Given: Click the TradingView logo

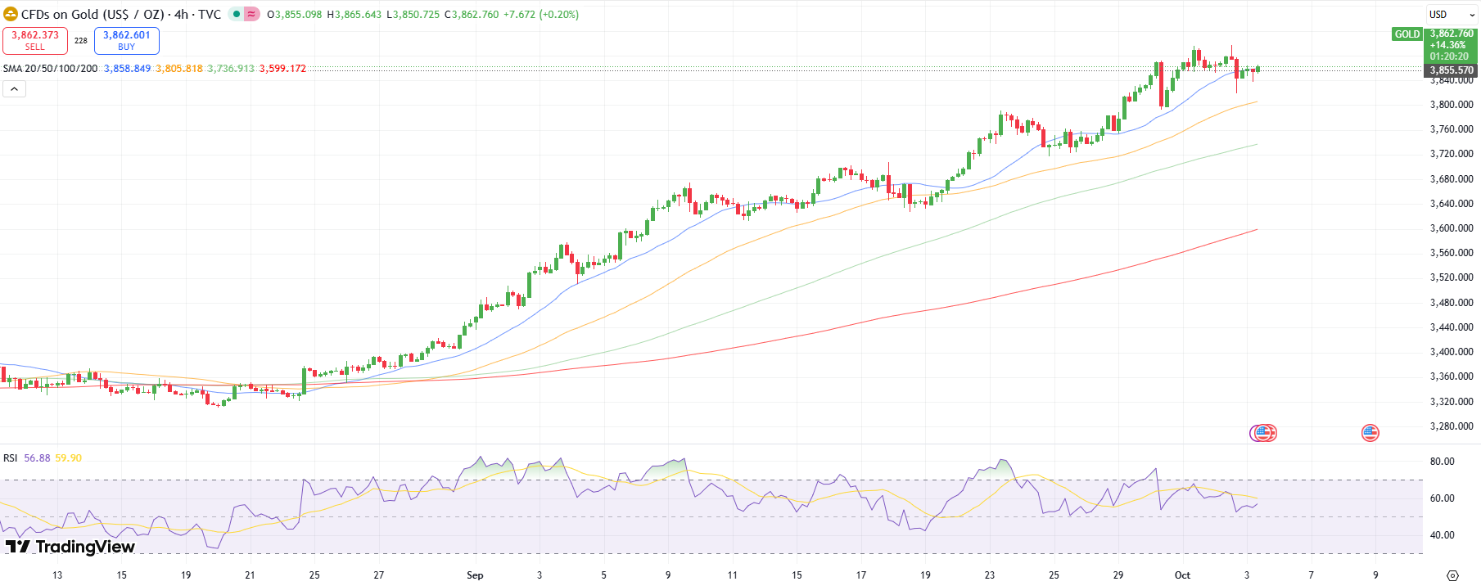Looking at the screenshot, I should pyautogui.click(x=70, y=547).
